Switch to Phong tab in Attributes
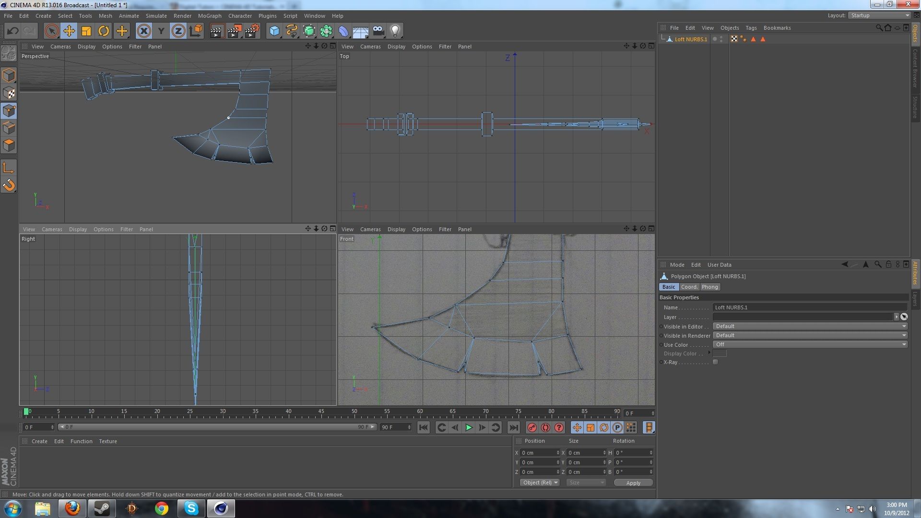921x518 pixels. point(709,287)
